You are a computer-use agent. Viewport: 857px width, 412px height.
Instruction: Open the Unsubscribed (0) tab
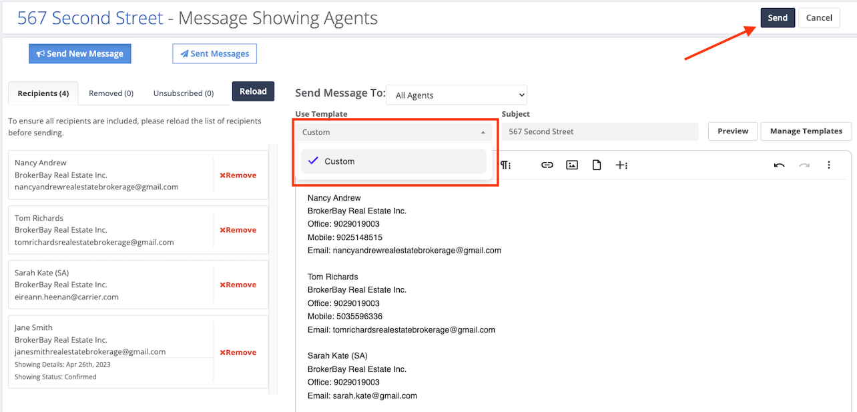(184, 93)
